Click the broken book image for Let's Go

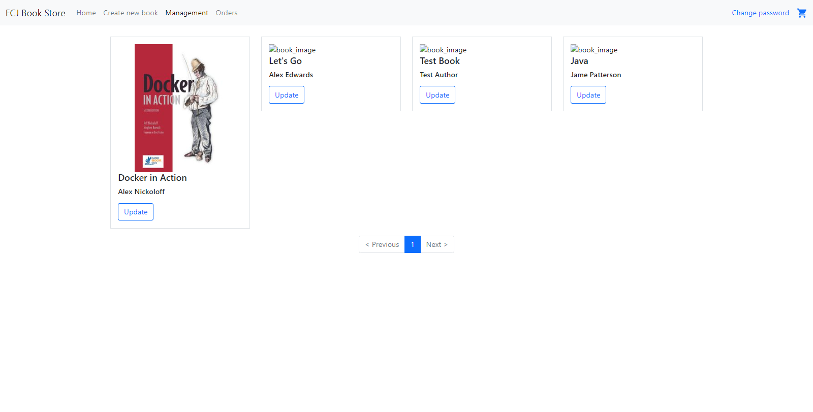coord(292,49)
